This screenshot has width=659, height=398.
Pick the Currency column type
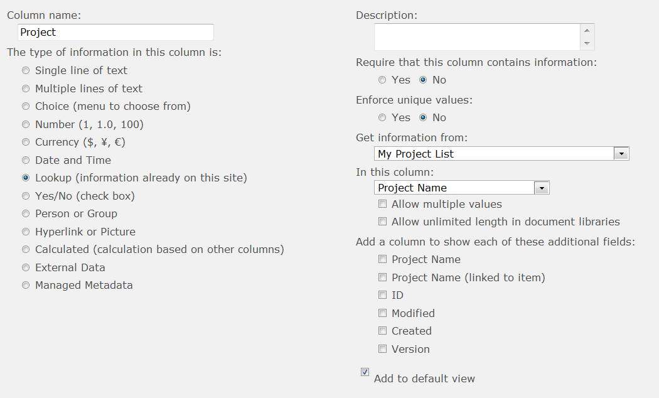(26, 143)
